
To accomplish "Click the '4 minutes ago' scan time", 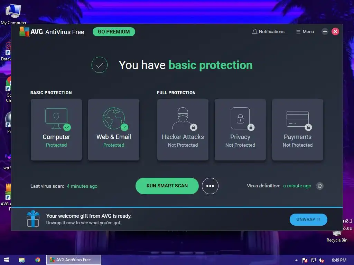I will [x=82, y=186].
